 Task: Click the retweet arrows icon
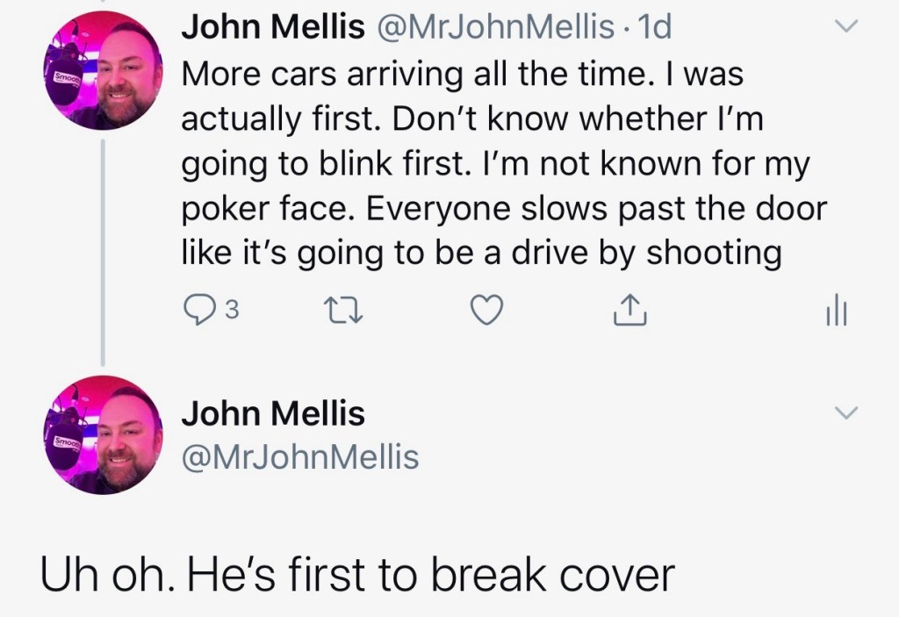click(x=340, y=310)
